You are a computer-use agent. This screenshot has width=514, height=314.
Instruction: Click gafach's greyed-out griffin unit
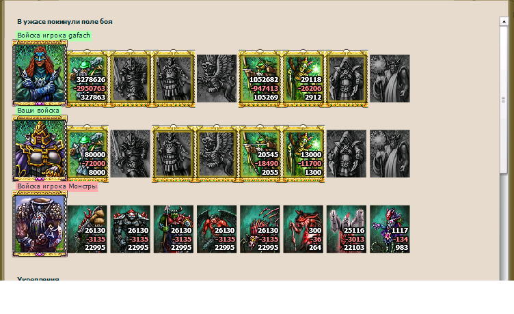pyautogui.click(x=217, y=78)
